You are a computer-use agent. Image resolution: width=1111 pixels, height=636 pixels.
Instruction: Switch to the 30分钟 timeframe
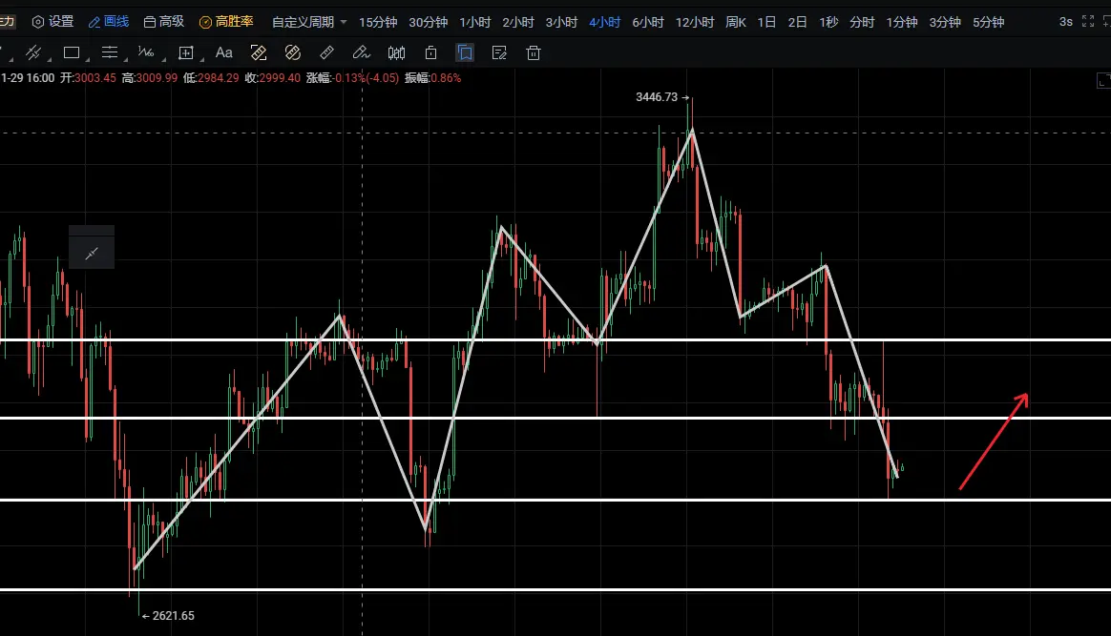coord(428,22)
